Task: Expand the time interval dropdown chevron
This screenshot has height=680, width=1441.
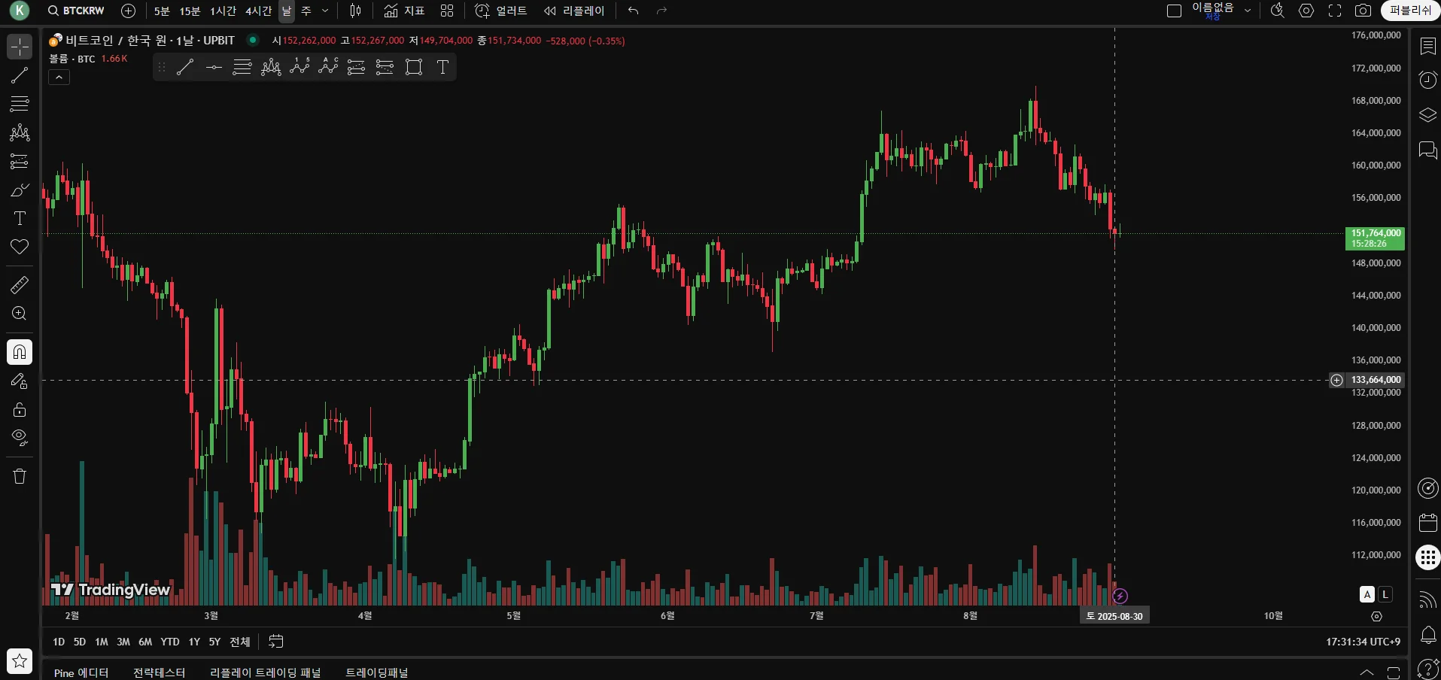Action: (325, 11)
